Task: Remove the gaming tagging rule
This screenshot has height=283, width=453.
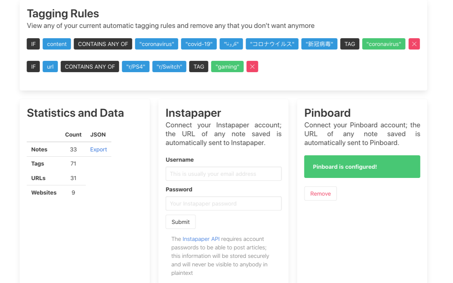Action: [x=252, y=67]
